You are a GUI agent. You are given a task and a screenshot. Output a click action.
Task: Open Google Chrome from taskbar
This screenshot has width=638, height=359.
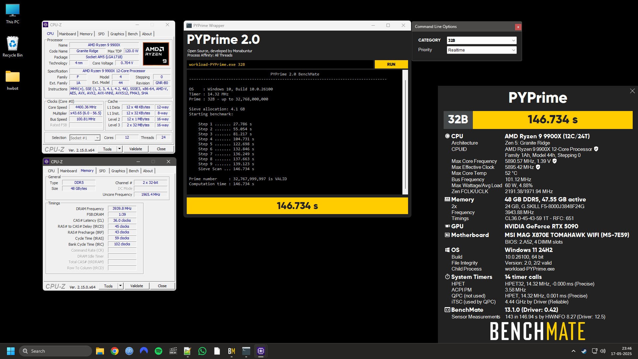tap(115, 351)
